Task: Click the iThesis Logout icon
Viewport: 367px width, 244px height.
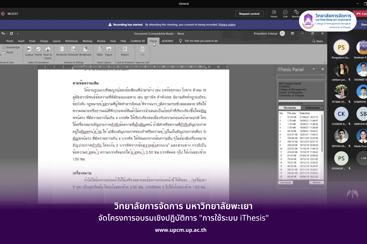Action: pos(29,49)
